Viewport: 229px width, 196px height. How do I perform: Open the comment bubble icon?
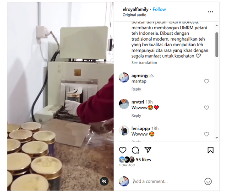pyautogui.click(x=135, y=150)
